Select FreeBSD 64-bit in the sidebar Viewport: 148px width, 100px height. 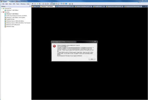(10, 19)
